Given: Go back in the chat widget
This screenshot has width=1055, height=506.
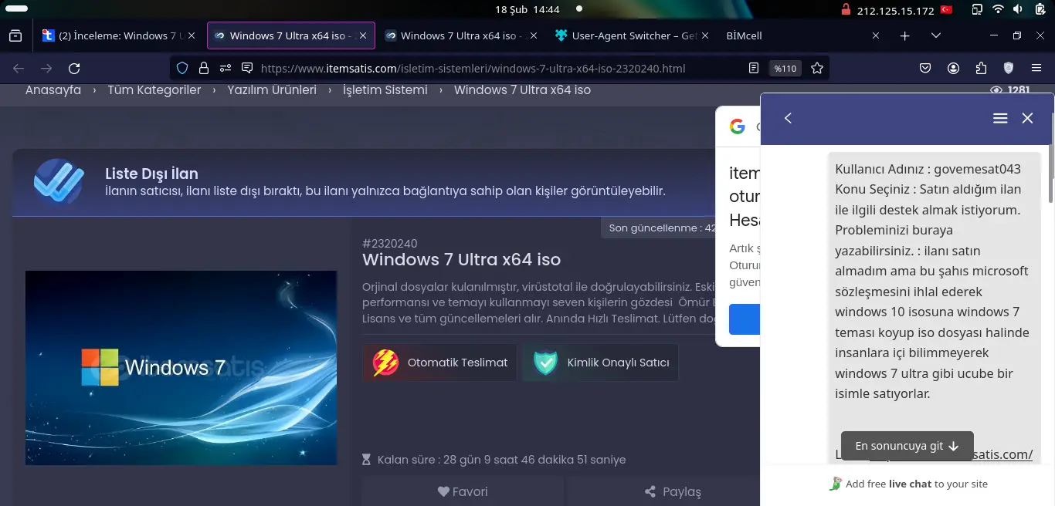Looking at the screenshot, I should pyautogui.click(x=788, y=118).
